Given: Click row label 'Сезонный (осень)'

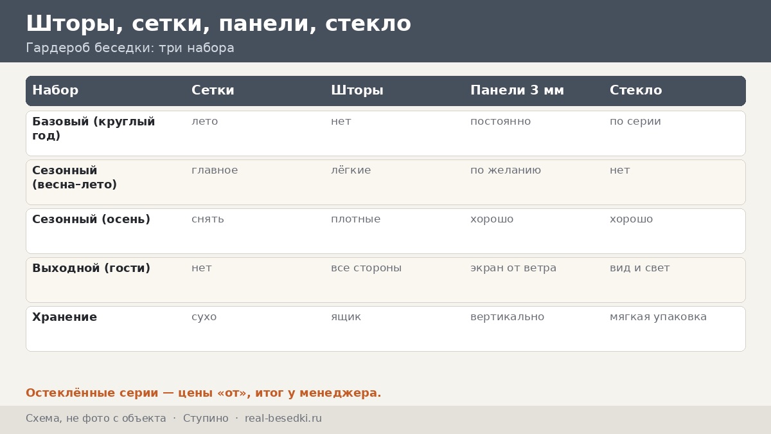Looking at the screenshot, I should [91, 219].
